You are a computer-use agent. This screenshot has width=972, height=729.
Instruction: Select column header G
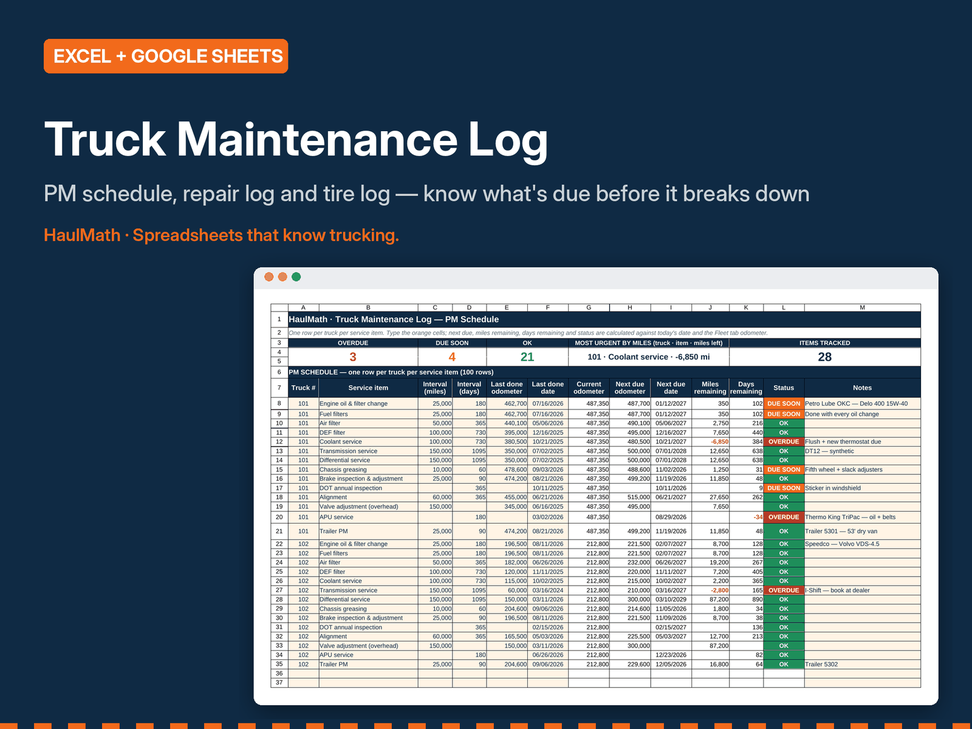(589, 307)
